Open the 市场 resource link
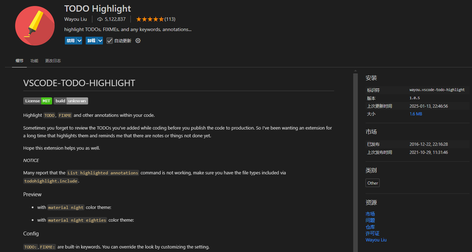472x252 pixels. point(370,214)
